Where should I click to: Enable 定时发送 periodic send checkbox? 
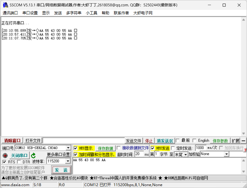click(x=173, y=148)
